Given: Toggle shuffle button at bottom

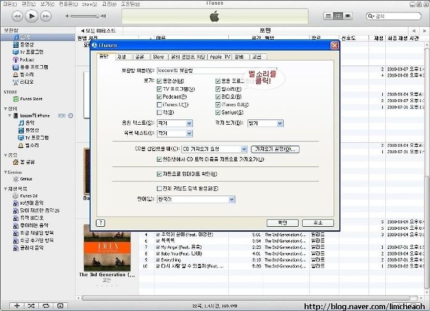Looking at the screenshot, I should pyautogui.click(x=31, y=306).
